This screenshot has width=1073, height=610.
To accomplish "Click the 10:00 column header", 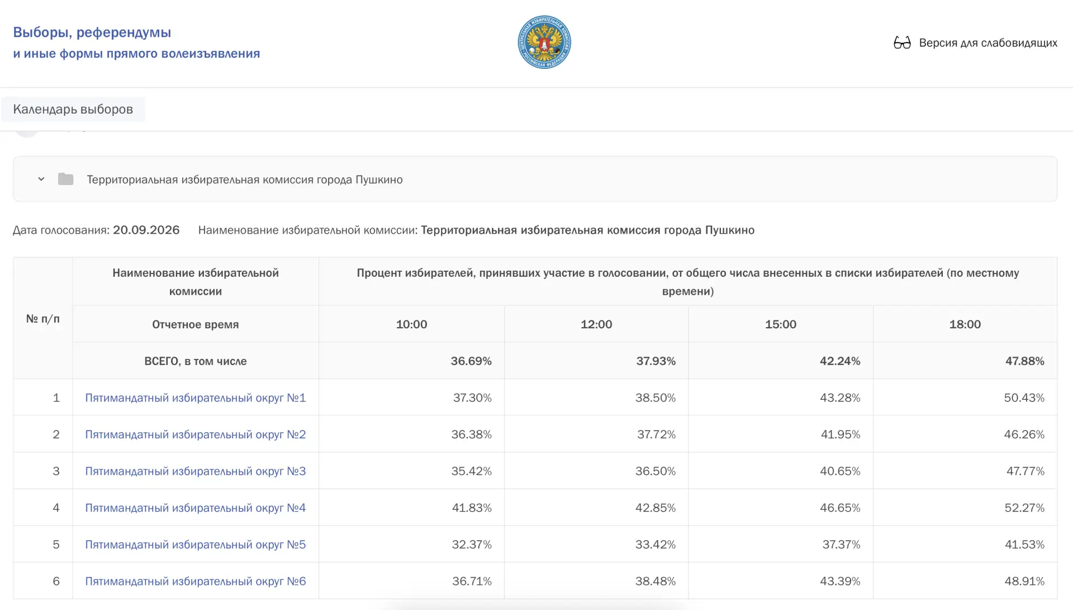I will coord(411,324).
